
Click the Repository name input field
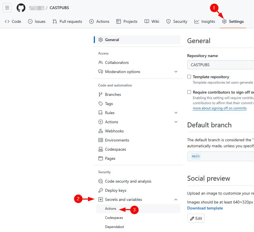[220, 65]
